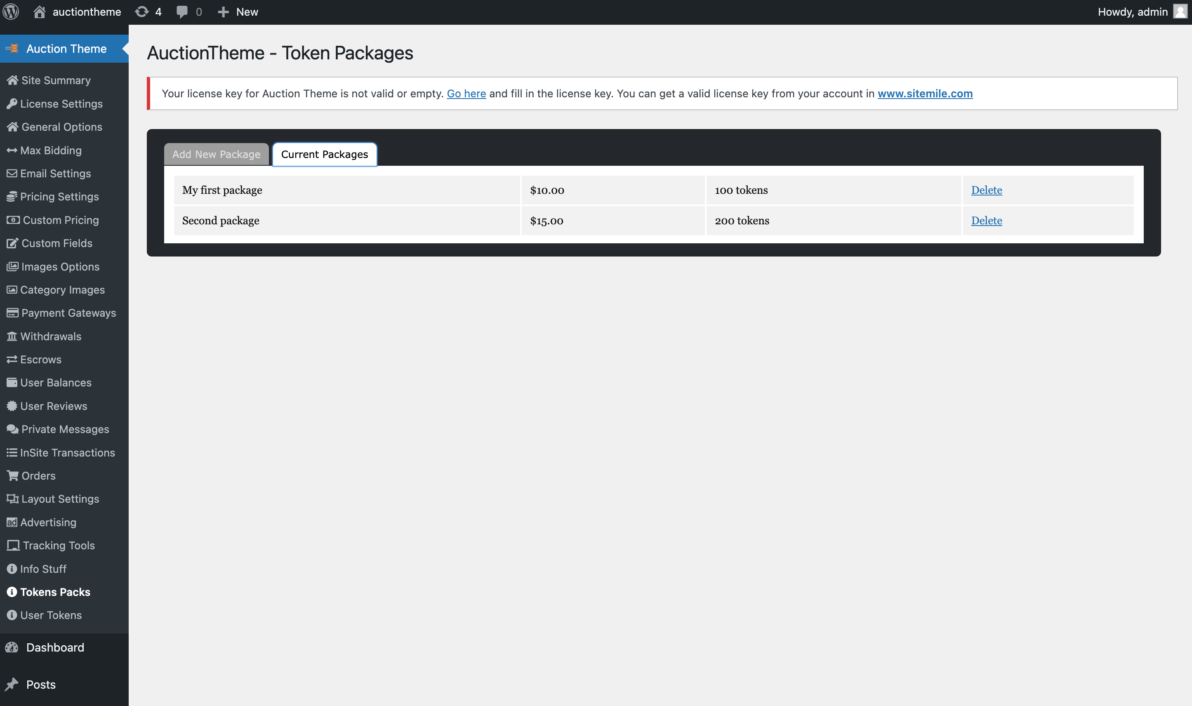The image size is (1192, 706).
Task: Select the Current Packages tab
Action: tap(325, 154)
